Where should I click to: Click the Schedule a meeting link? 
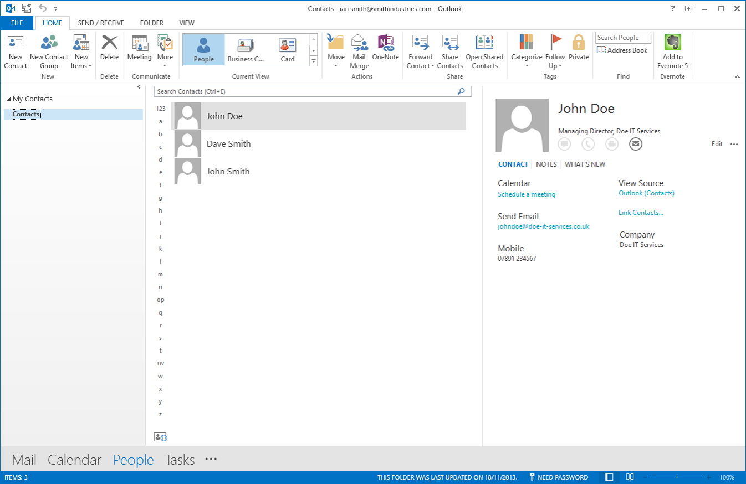527,194
